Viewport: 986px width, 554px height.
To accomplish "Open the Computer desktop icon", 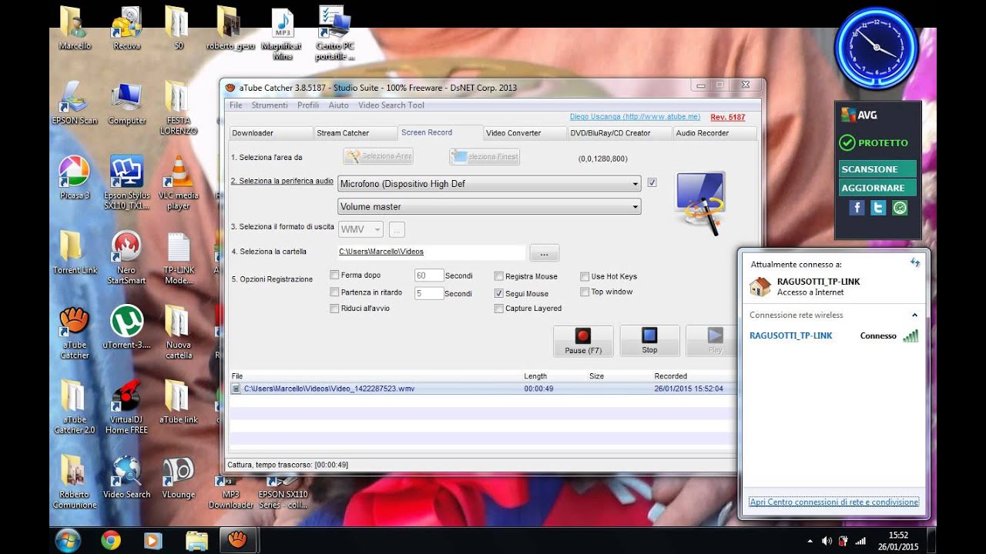I will [x=126, y=102].
